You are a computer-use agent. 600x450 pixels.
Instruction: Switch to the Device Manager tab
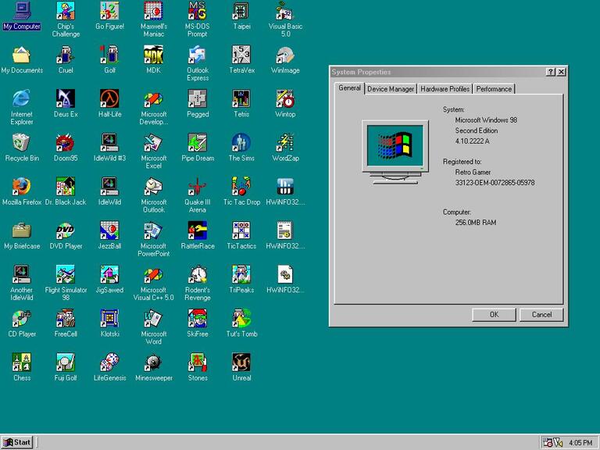391,89
